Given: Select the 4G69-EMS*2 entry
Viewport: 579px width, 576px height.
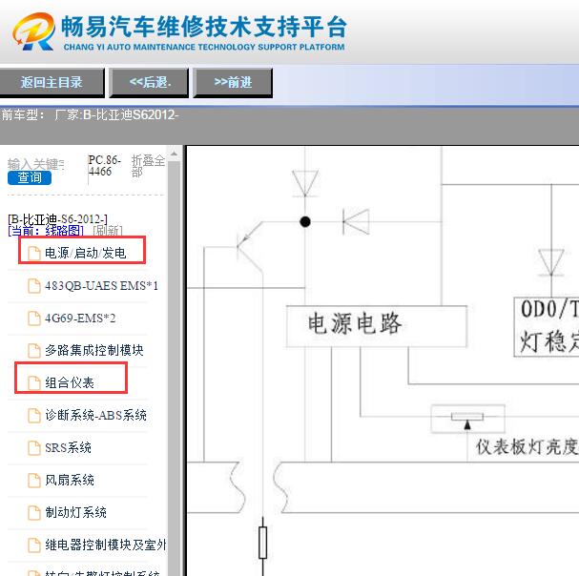Looking at the screenshot, I should [80, 319].
